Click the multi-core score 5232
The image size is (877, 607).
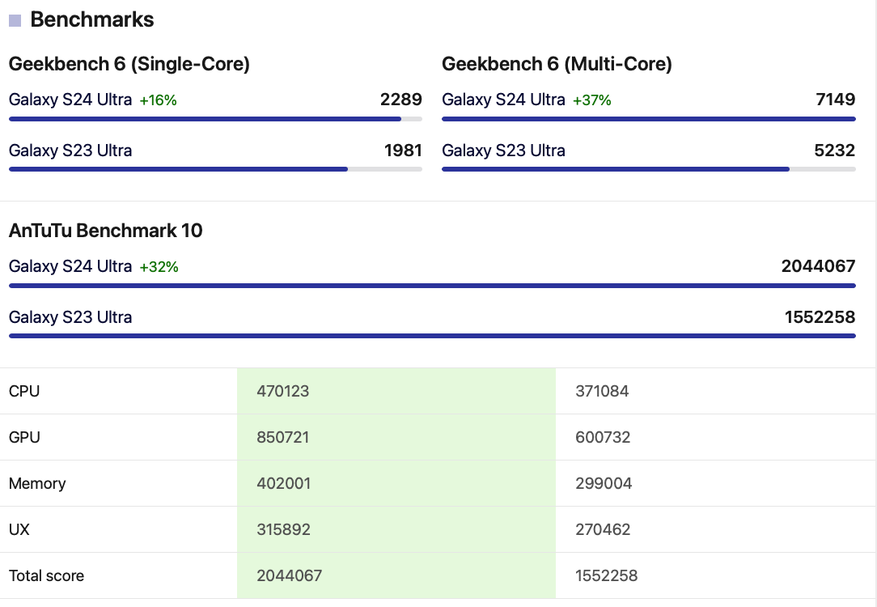pos(834,151)
